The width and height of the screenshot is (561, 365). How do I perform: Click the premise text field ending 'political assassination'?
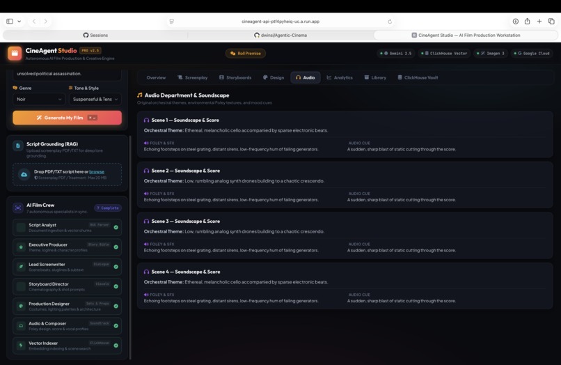click(x=68, y=74)
